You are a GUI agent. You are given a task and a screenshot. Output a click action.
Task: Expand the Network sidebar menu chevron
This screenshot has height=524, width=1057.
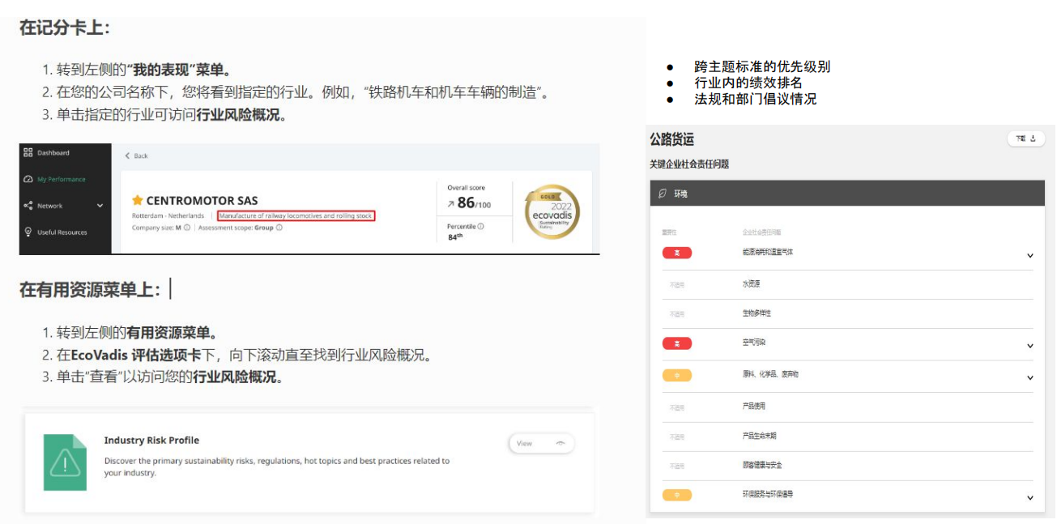tap(100, 206)
